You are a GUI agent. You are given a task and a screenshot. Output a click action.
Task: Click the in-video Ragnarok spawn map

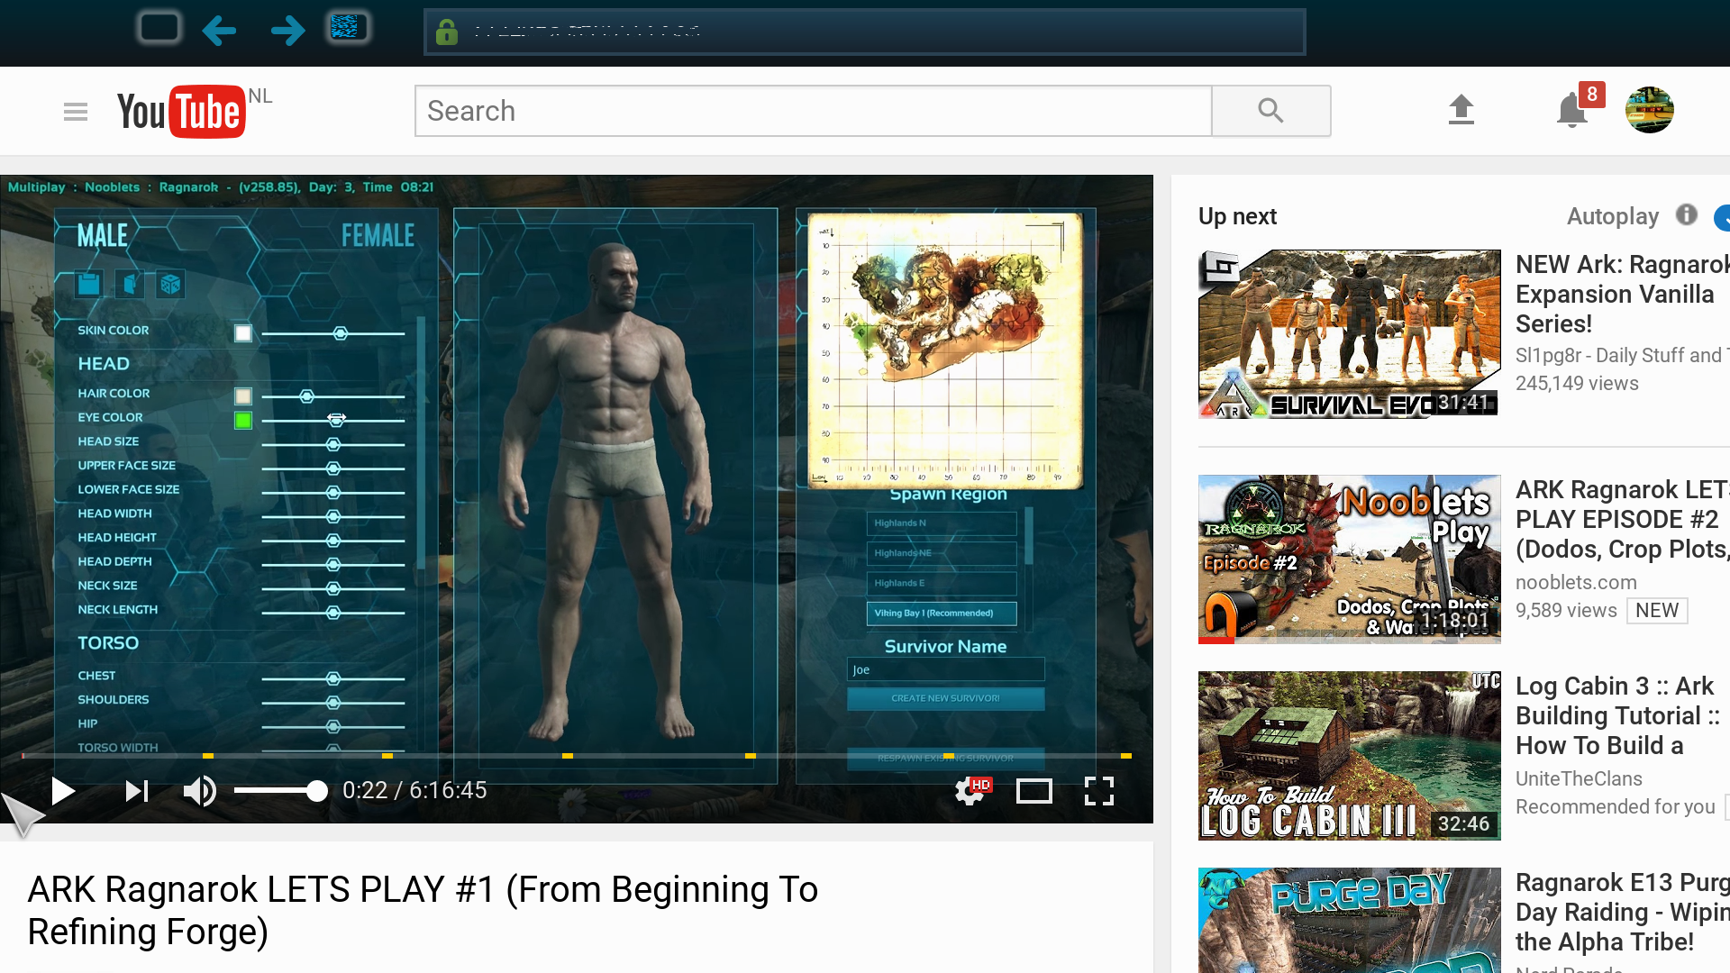pyautogui.click(x=945, y=350)
